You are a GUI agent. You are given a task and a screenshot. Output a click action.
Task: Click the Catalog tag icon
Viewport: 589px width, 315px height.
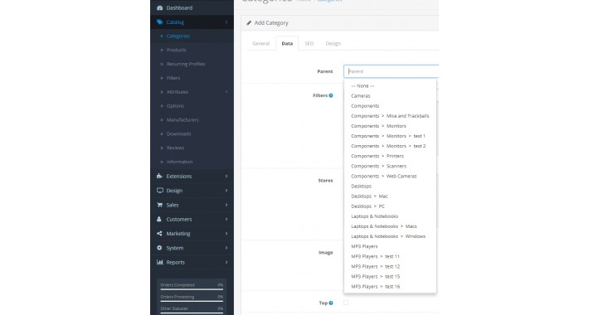[x=159, y=22]
